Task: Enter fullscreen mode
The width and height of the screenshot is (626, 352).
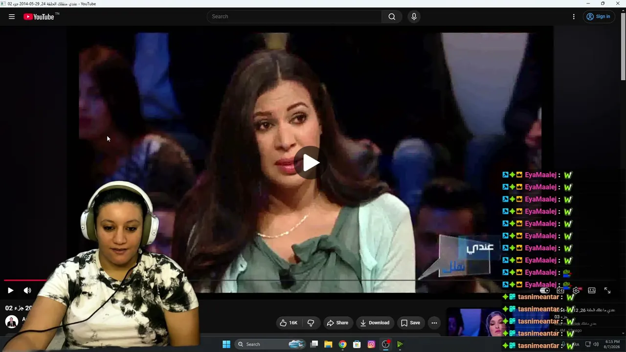Action: 607,290
